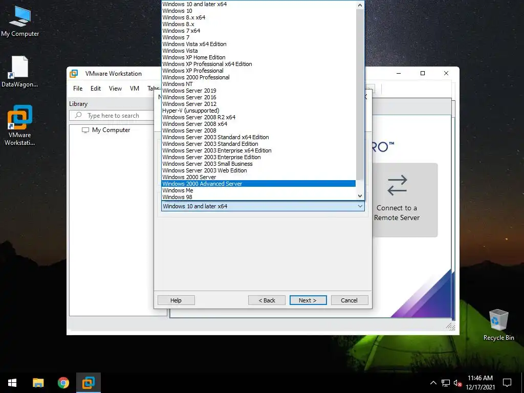The width and height of the screenshot is (524, 393).
Task: Choose Windows 7 x64 option
Action: 258,31
